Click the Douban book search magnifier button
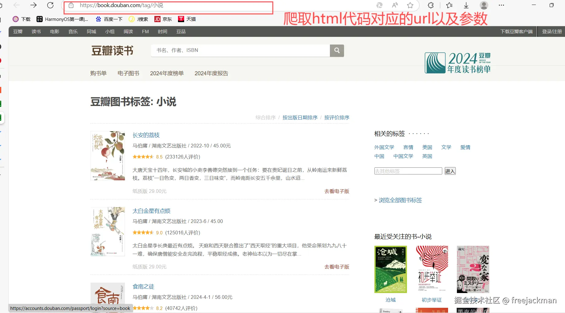 pyautogui.click(x=337, y=50)
